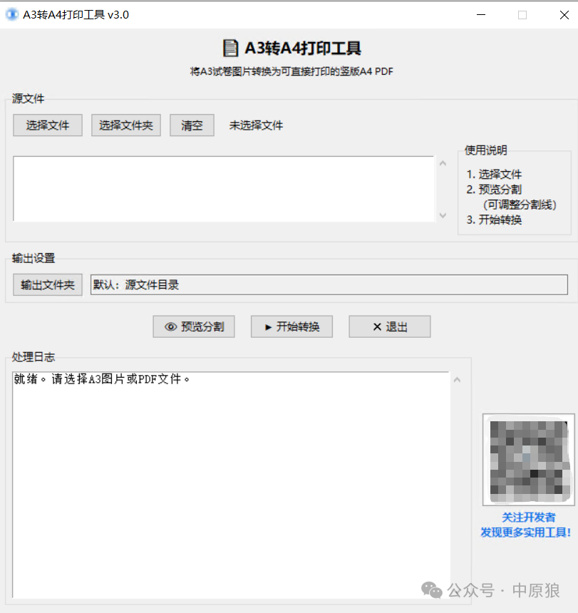Open the 选择文件夹 folder picker
Image resolution: width=578 pixels, height=613 pixels.
click(x=126, y=125)
